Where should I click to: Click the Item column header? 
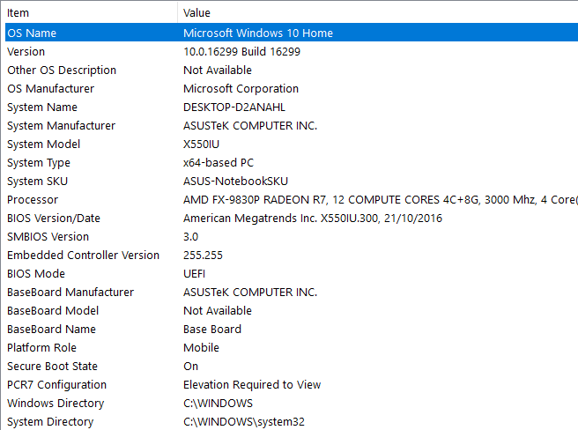91,13
